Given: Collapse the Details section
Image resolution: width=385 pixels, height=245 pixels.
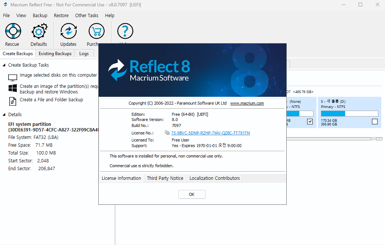Looking at the screenshot, I should tap(4, 115).
